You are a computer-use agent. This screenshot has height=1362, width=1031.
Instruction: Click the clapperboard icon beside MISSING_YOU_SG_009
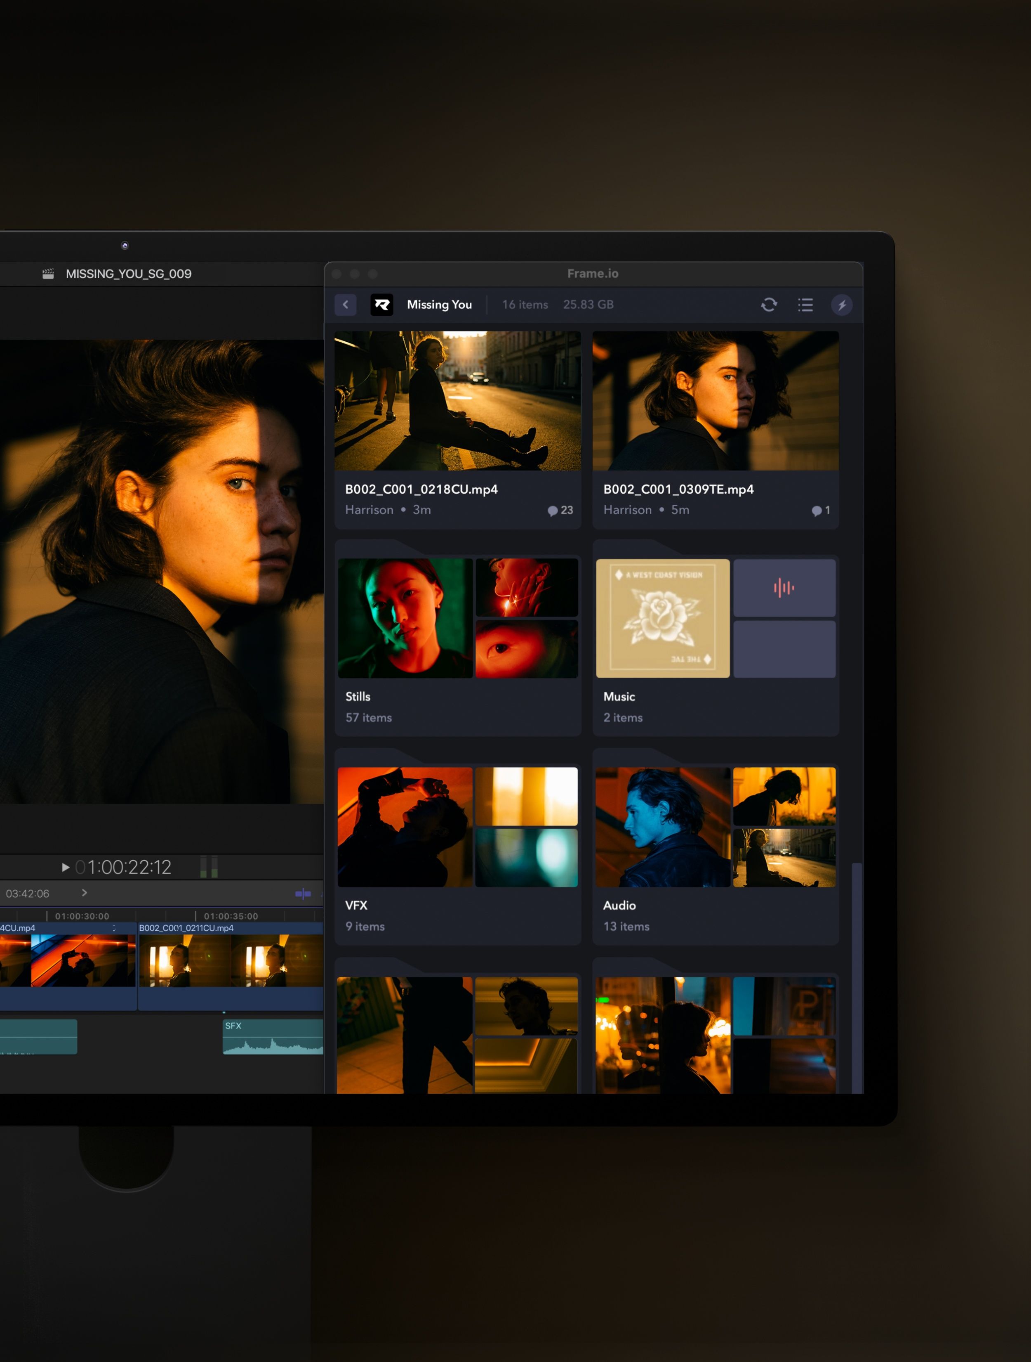[x=48, y=274]
